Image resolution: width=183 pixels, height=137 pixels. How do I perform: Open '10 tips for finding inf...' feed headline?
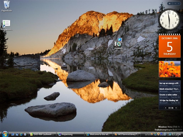point(170,100)
